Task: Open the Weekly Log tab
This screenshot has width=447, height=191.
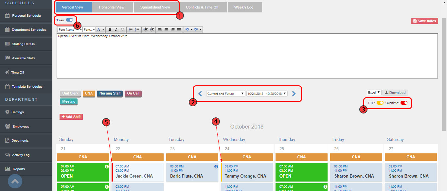Action: 243,7
